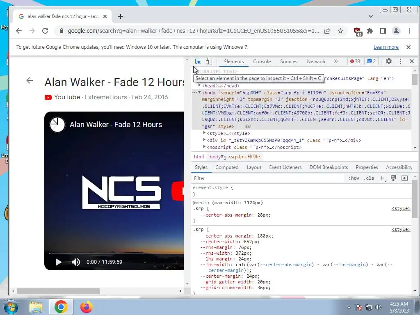420x315 pixels.
Task: Open body node actions ellipsis
Action: click(194, 92)
